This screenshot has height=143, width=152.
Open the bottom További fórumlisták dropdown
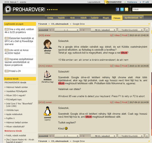pos(131,136)
